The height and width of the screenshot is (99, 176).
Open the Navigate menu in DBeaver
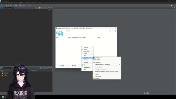tap(10, 3)
